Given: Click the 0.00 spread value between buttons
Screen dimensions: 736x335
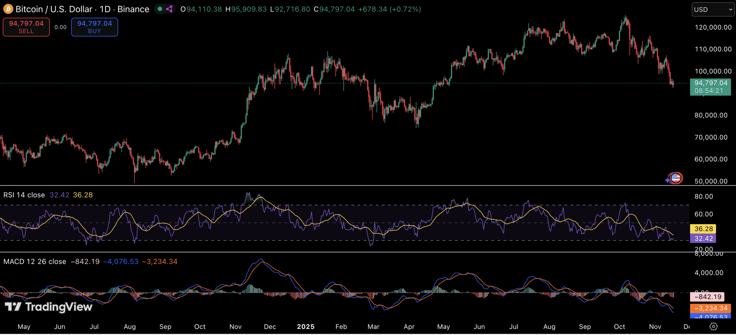Looking at the screenshot, I should coord(60,27).
